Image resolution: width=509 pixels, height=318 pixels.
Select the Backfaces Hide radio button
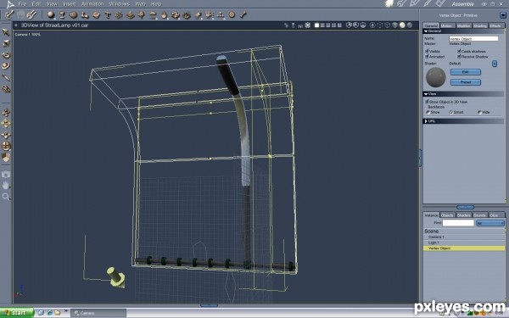479,112
